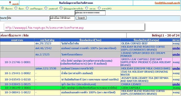Open the เมนูหลัก main menu link

coord(15,4)
